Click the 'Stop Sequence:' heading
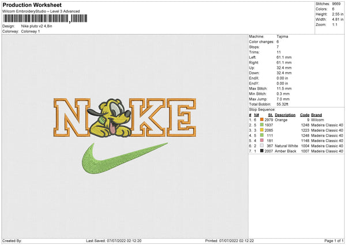346x245 pixels. click(262, 109)
